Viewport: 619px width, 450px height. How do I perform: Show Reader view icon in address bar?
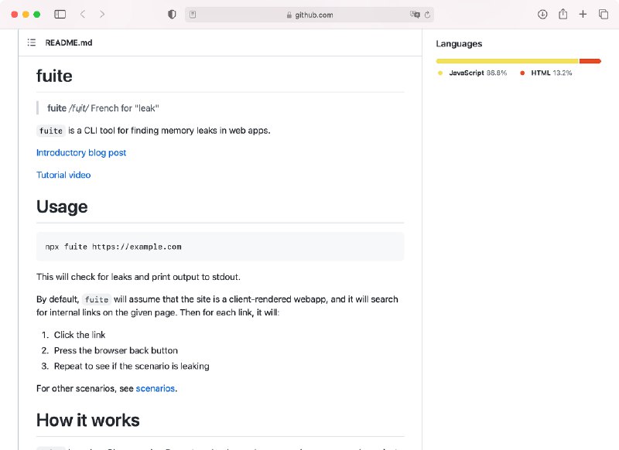tap(193, 15)
